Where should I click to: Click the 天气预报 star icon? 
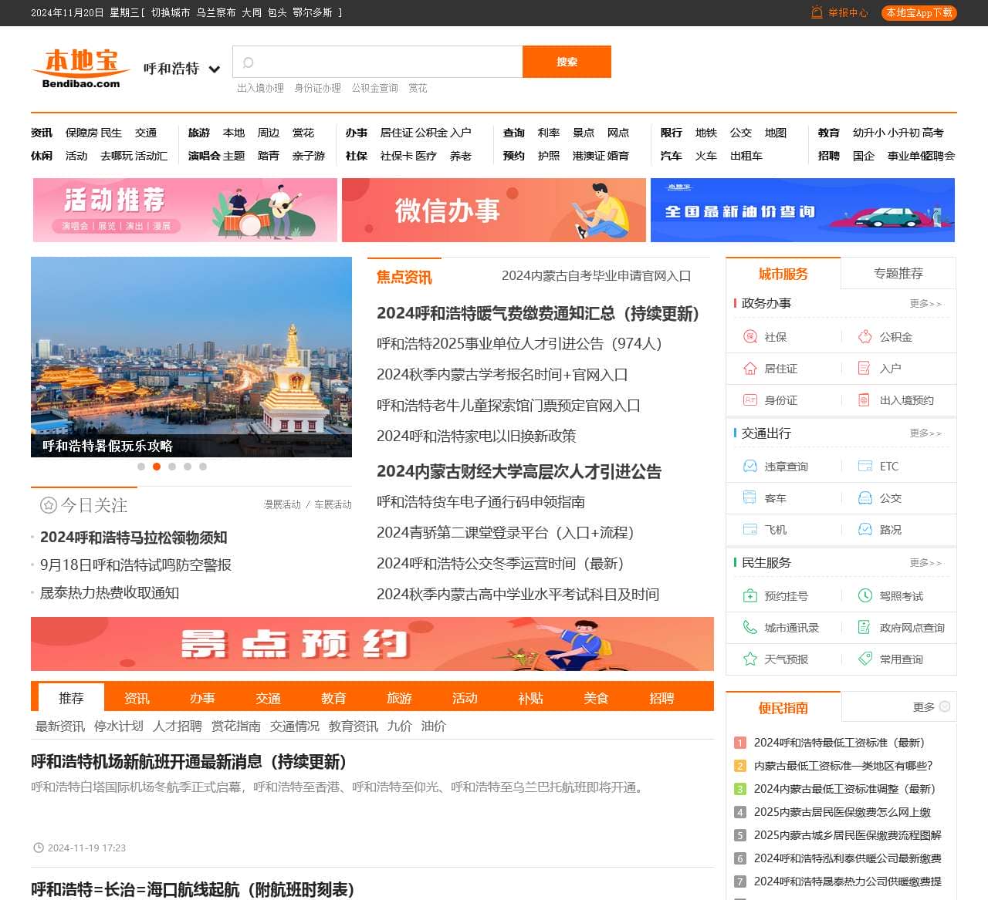pos(749,659)
